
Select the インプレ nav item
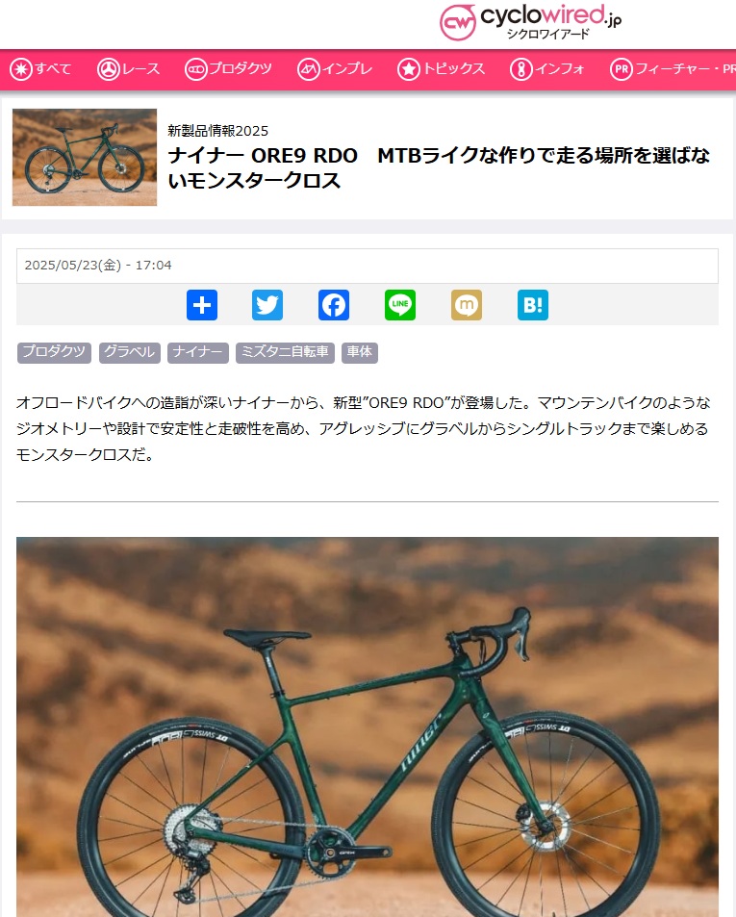335,69
